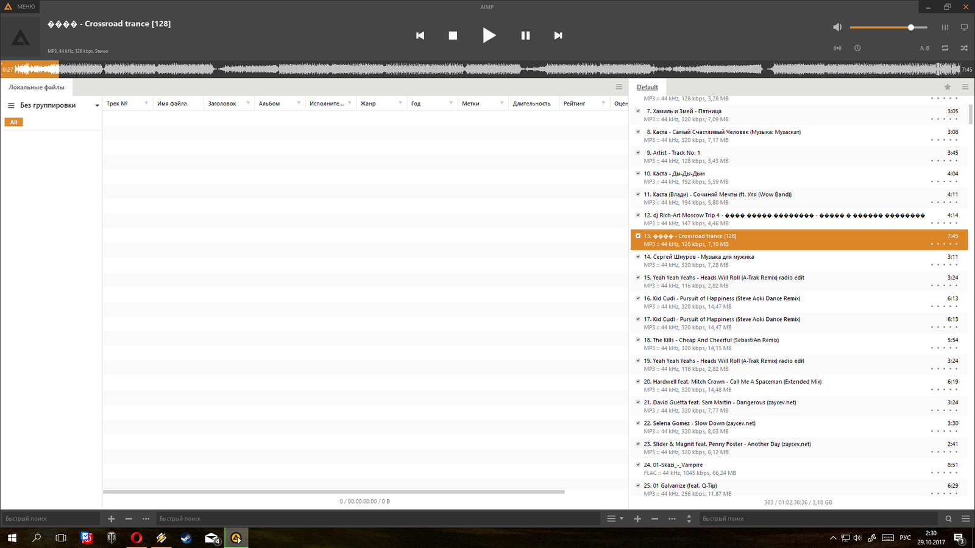The width and height of the screenshot is (975, 548).
Task: Stop playback
Action: 453,35
